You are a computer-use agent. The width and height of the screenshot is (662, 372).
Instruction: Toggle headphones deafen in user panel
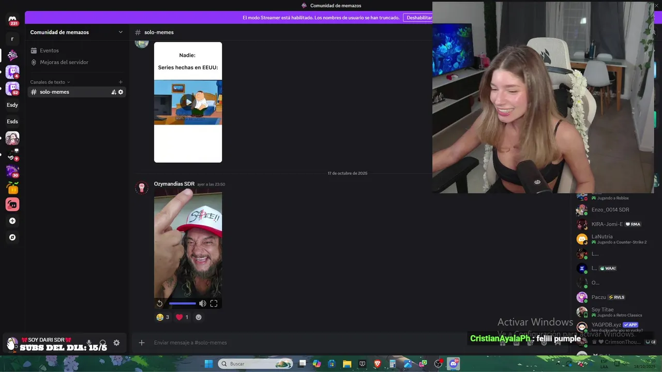pos(103,343)
